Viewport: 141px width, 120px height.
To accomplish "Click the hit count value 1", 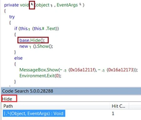I will [113, 113].
